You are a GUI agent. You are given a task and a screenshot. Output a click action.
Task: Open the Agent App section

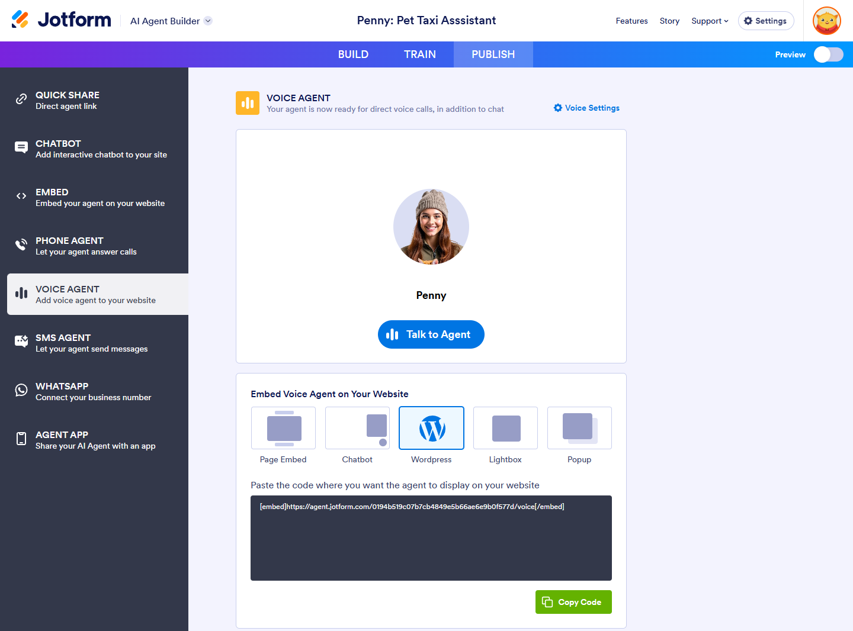pyautogui.click(x=98, y=440)
